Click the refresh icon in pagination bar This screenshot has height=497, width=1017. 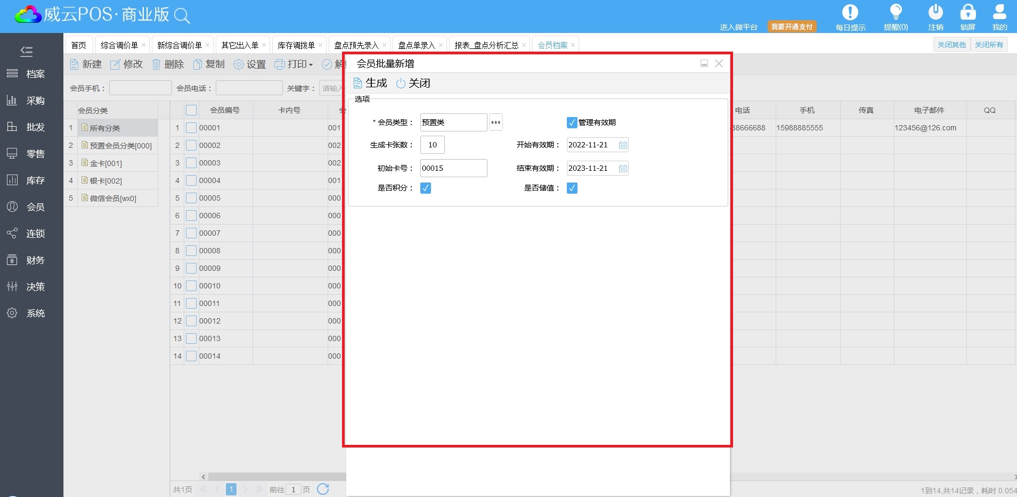click(323, 489)
